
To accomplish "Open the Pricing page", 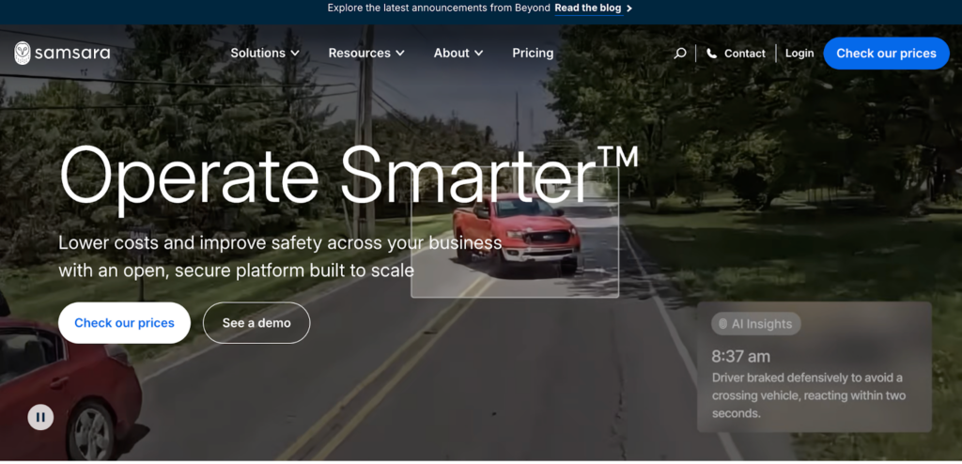I will click(x=533, y=54).
